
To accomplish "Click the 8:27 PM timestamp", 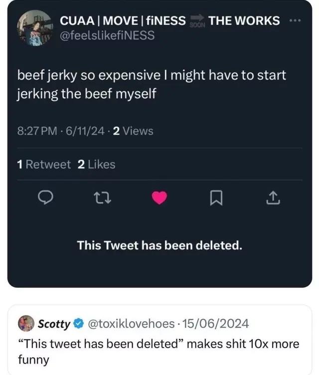I will point(37,131).
